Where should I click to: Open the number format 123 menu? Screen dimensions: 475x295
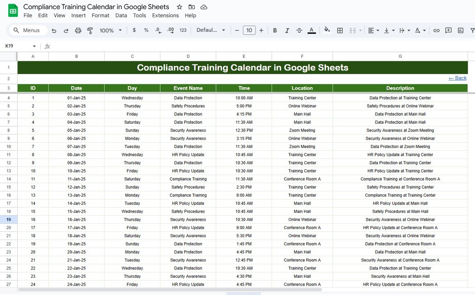(x=183, y=30)
